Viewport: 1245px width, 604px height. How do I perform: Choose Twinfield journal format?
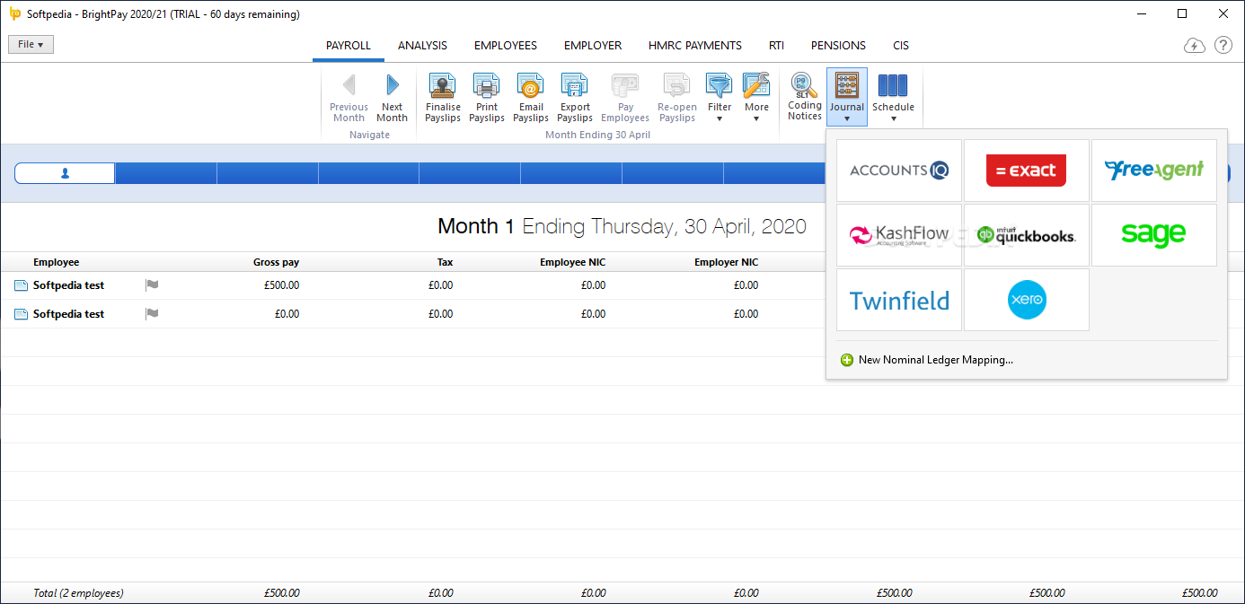(899, 300)
